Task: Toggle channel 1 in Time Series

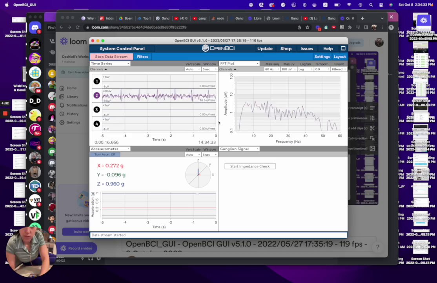Action: pyautogui.click(x=97, y=81)
